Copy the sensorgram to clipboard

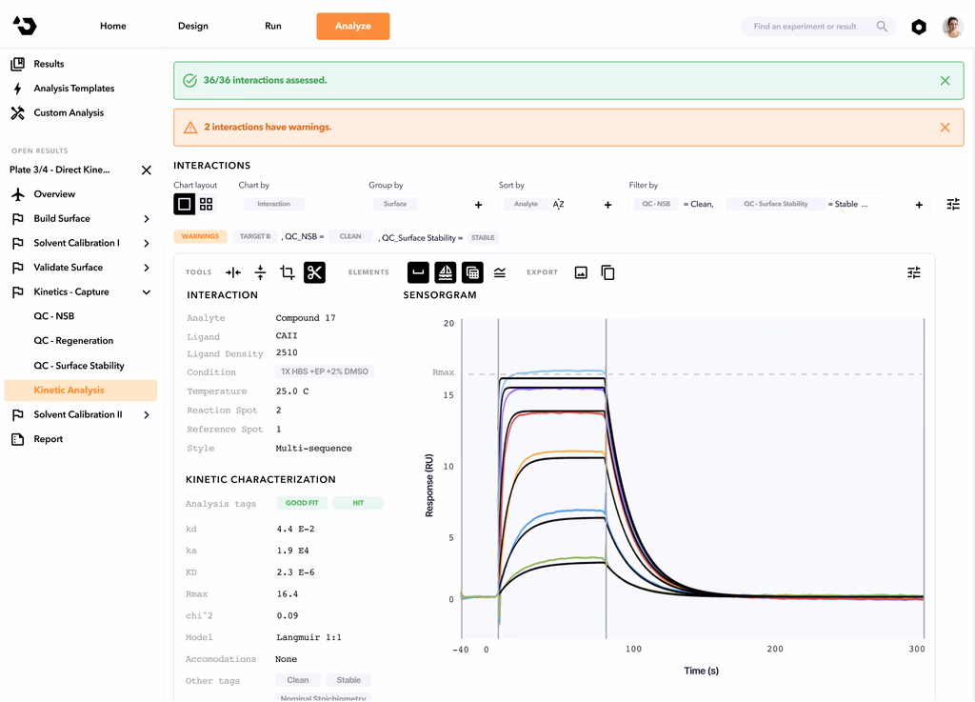(x=607, y=271)
